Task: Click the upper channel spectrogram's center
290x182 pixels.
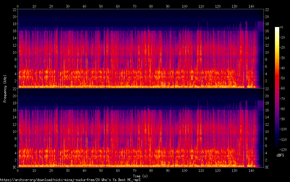Action: [x=141, y=48]
